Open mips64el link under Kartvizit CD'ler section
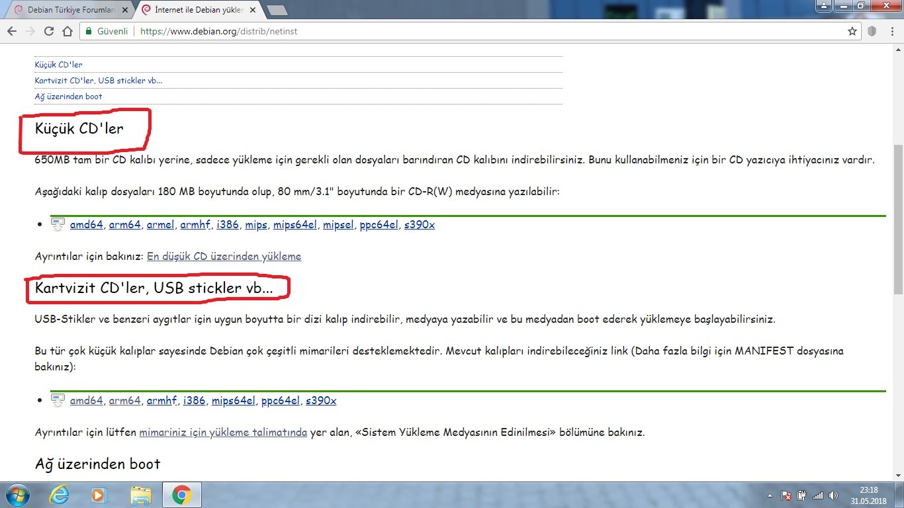 pos(234,401)
